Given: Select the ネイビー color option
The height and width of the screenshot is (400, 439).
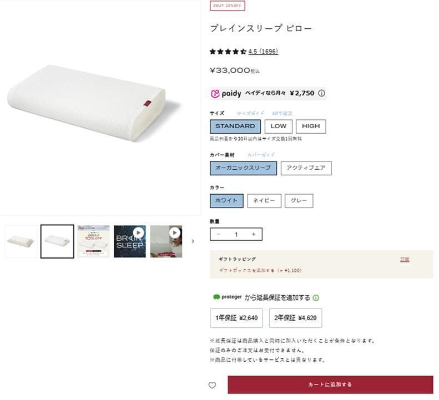Looking at the screenshot, I should 264,201.
